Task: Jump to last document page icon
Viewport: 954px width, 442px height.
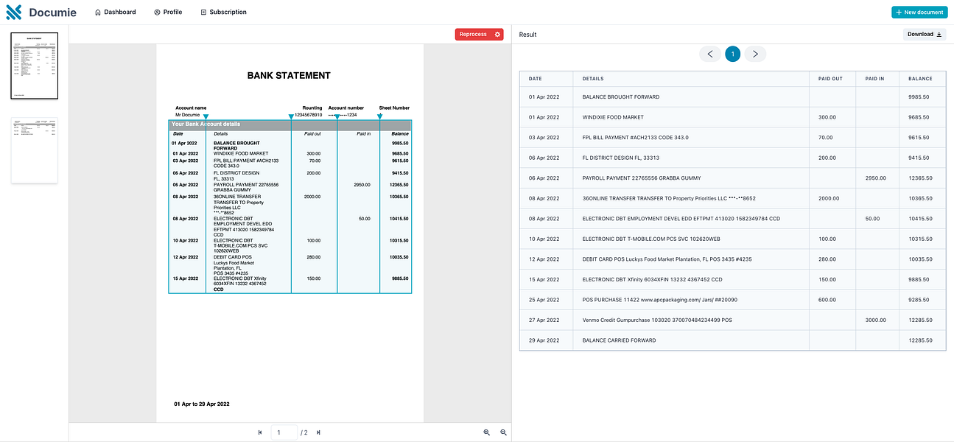Action: tap(318, 432)
